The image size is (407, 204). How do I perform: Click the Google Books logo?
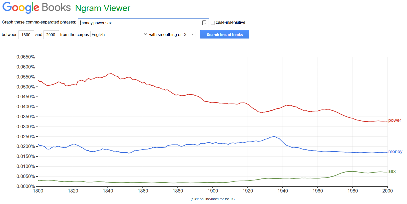(x=36, y=7)
